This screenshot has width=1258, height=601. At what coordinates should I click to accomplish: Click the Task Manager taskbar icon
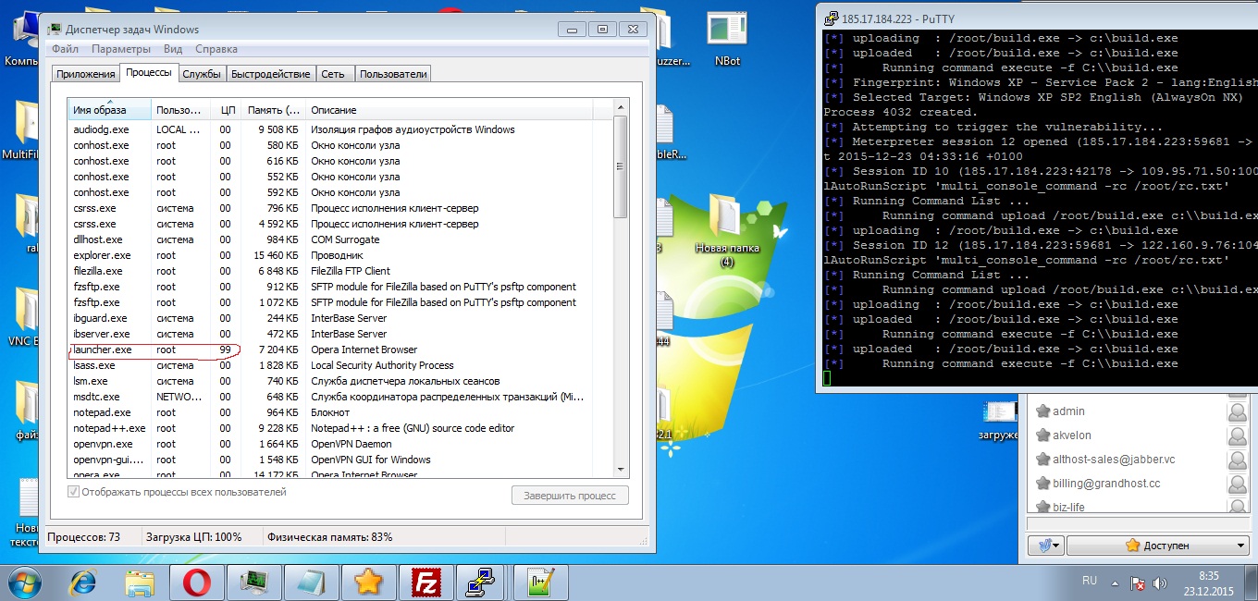(x=253, y=583)
